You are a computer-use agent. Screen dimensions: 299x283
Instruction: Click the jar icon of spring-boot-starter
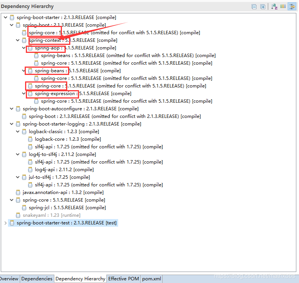(12, 17)
